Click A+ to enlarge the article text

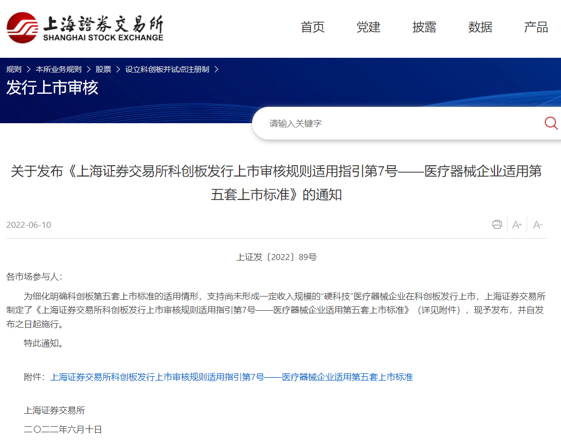[517, 224]
